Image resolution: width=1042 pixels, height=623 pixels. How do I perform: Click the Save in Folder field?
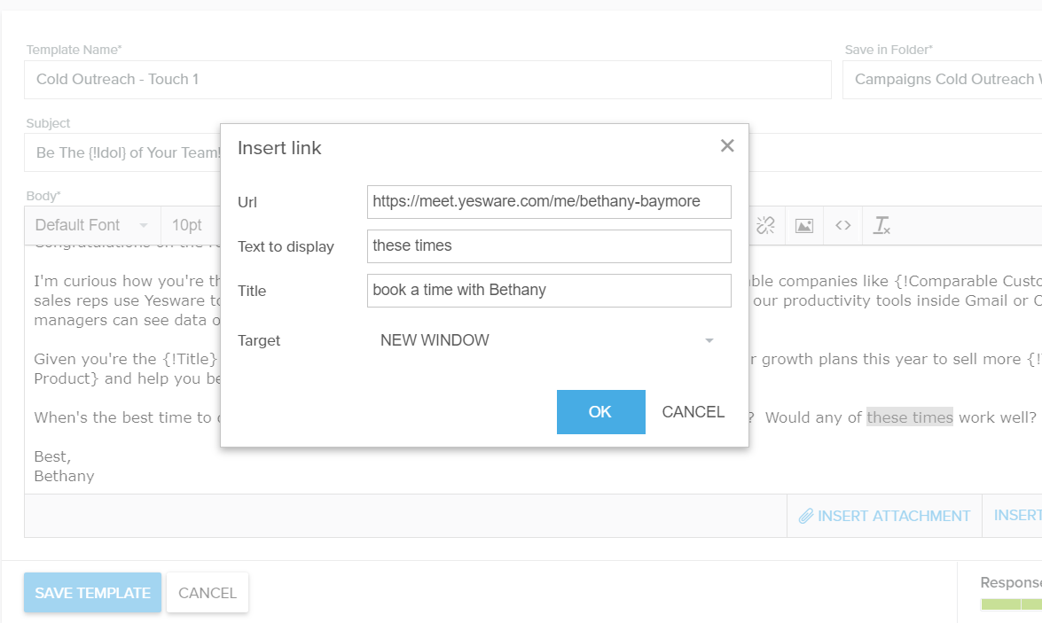point(942,80)
